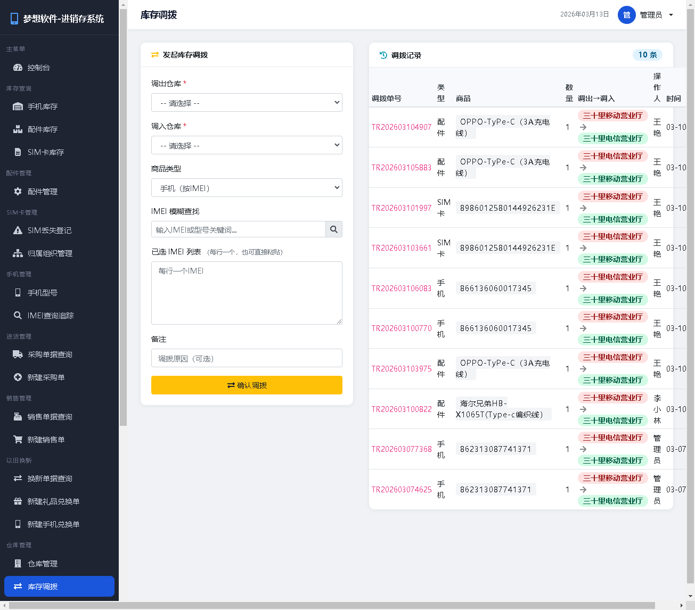The image size is (695, 610).
Task: Click the 控制台 dashboard icon in sidebar
Action: pos(18,68)
